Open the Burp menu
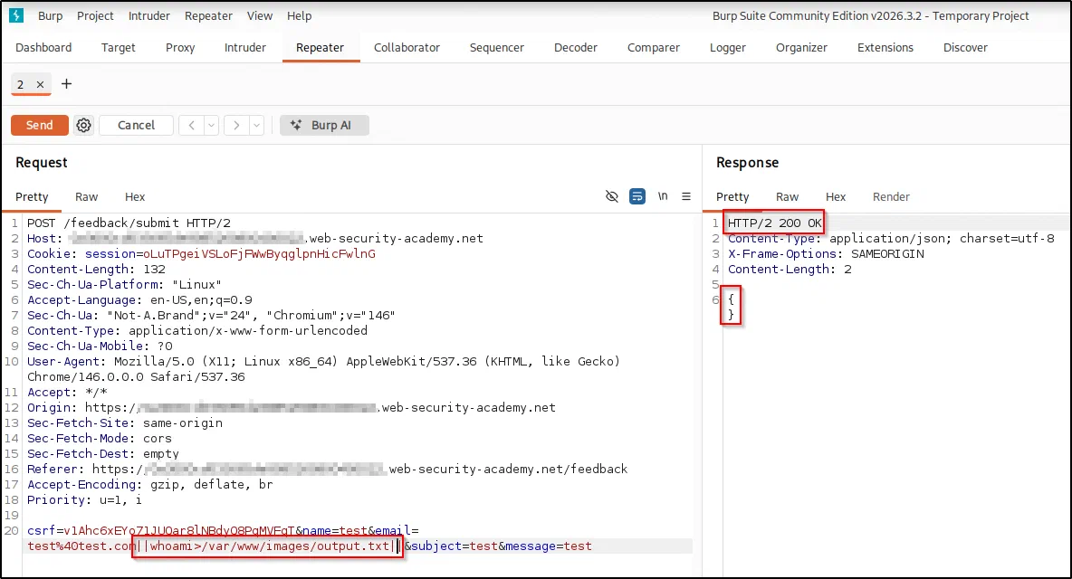Screen dimensions: 1072x579 tap(50, 15)
